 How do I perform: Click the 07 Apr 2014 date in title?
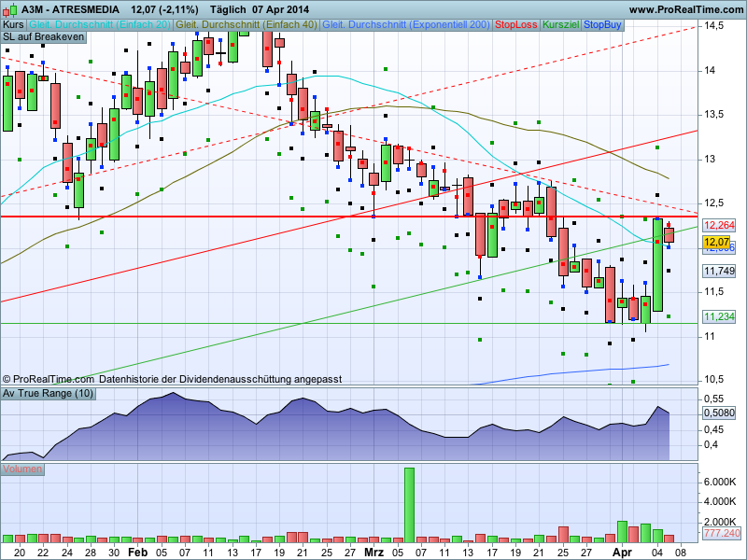(281, 9)
